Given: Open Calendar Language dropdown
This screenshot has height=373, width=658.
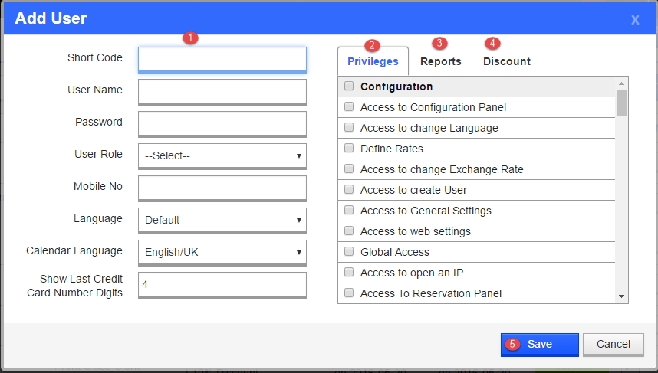Looking at the screenshot, I should coord(222,252).
